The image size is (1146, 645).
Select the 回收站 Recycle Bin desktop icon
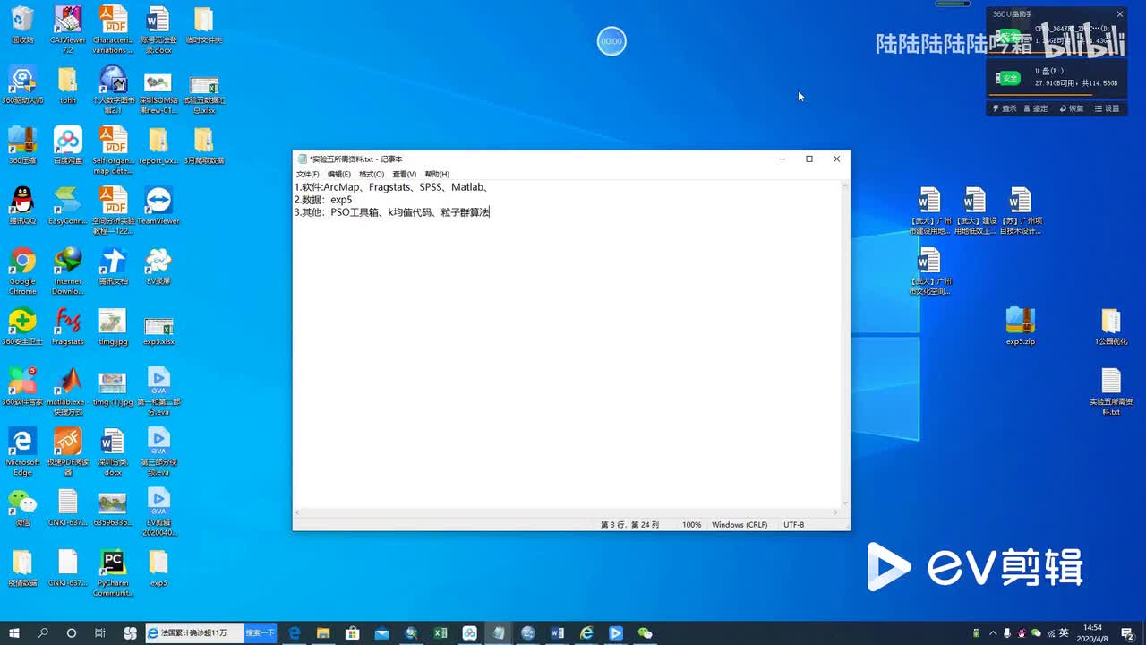[x=22, y=26]
